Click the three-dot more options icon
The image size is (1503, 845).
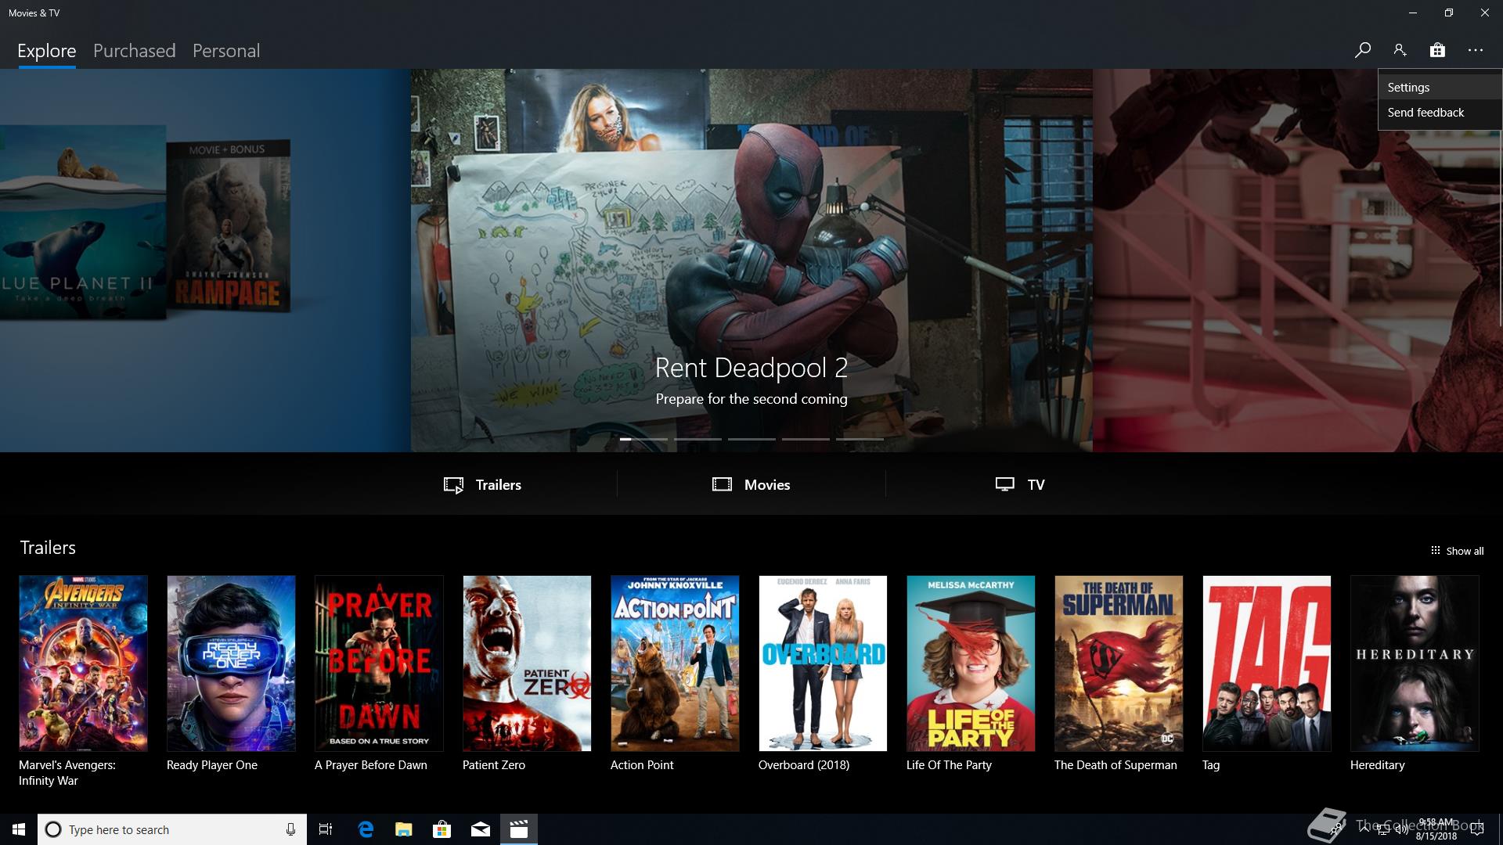[1476, 50]
